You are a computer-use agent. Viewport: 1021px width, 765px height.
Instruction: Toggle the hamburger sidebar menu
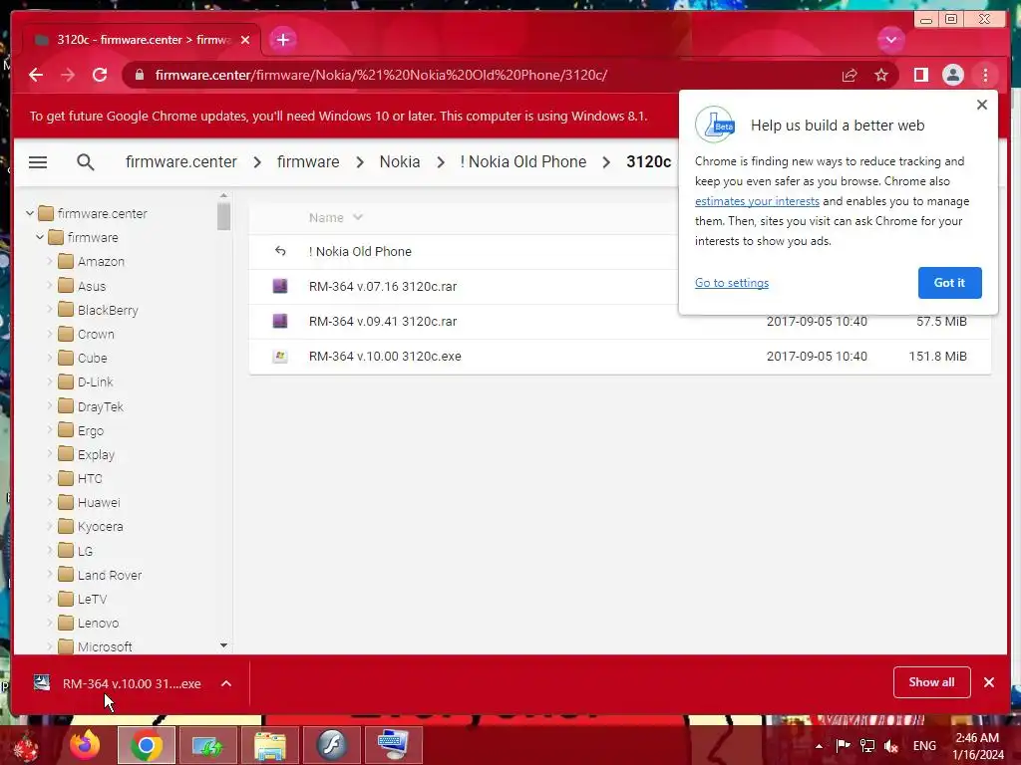38,162
